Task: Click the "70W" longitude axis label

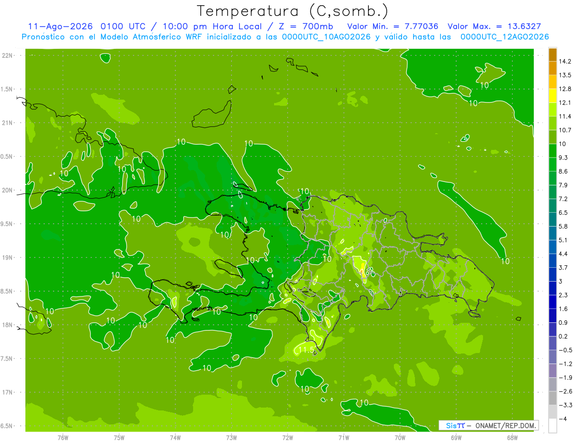Action: click(x=400, y=437)
